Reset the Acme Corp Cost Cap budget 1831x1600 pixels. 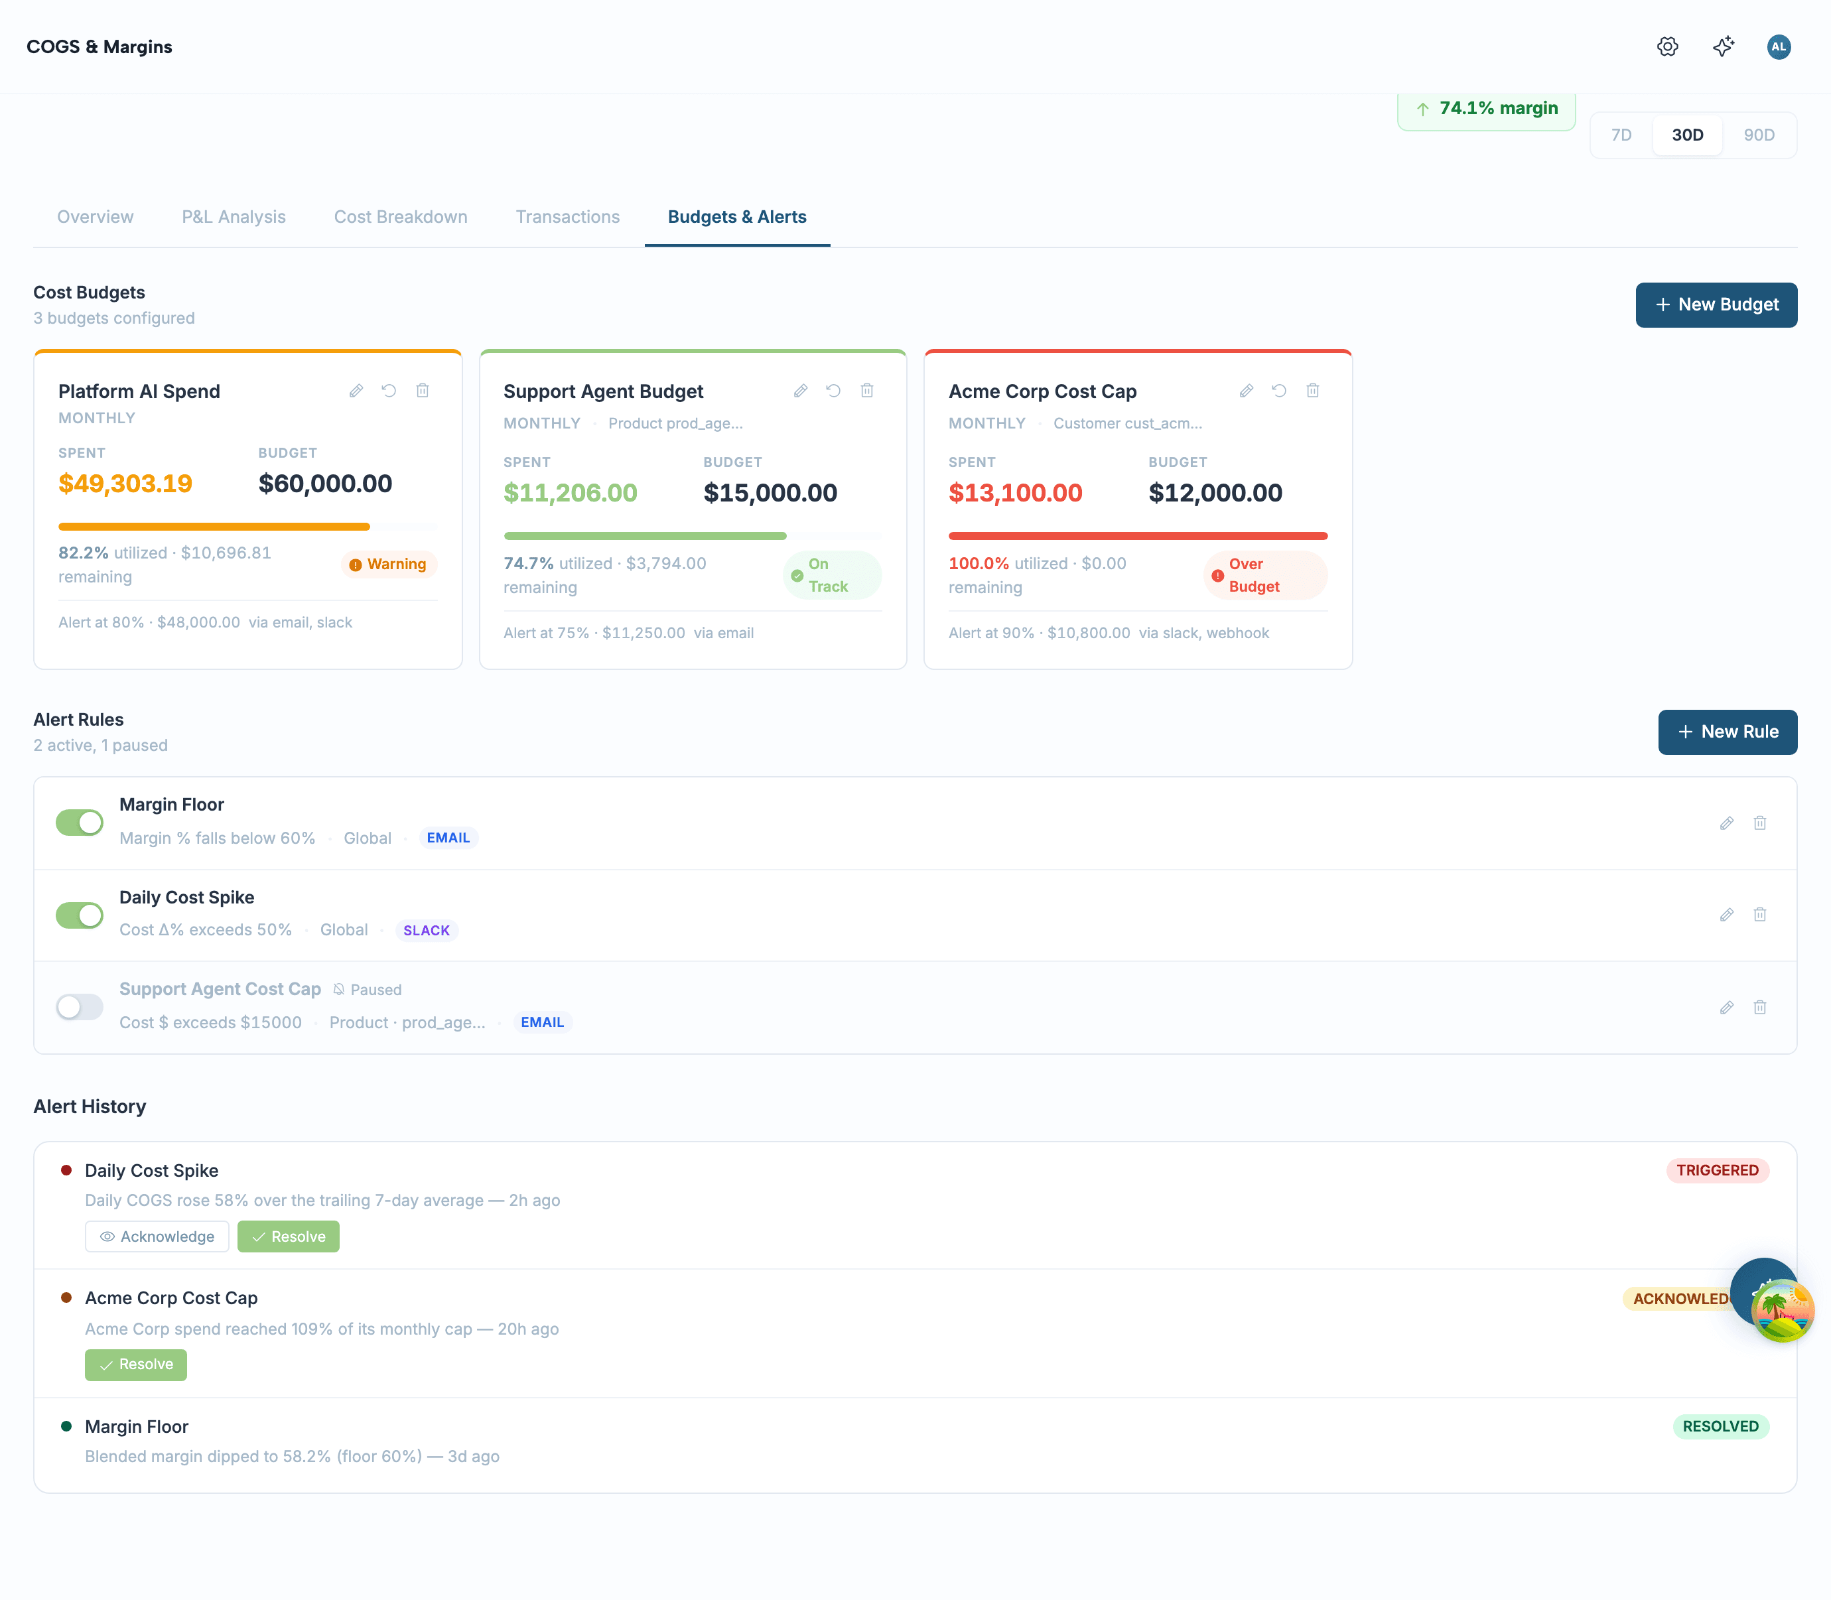[1278, 390]
